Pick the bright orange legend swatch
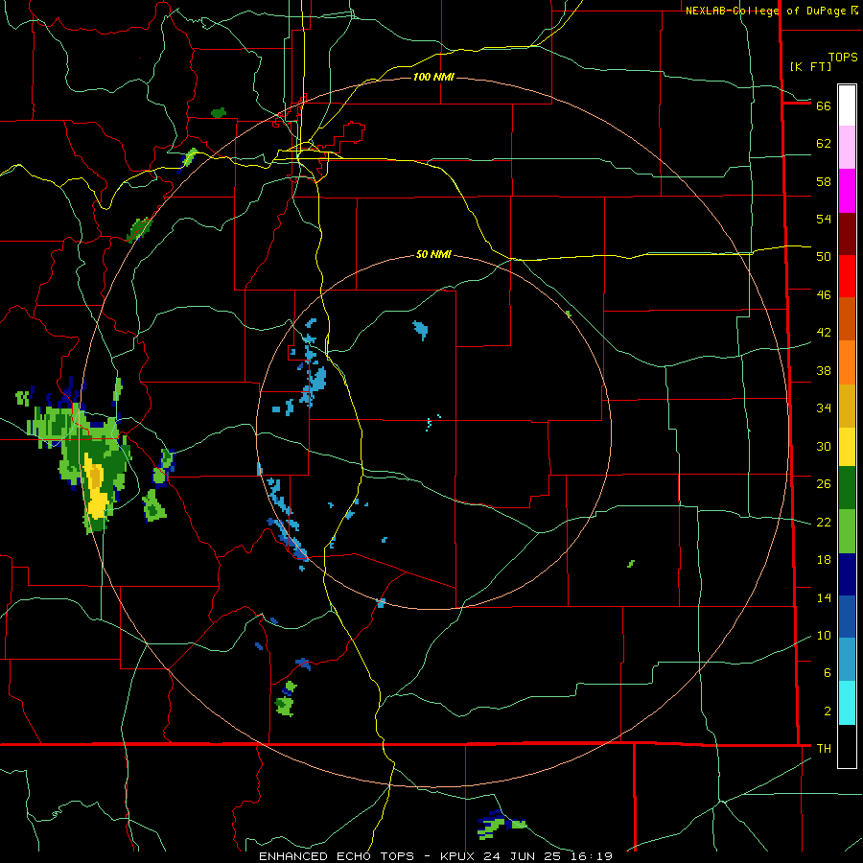This screenshot has width=863, height=863. [847, 362]
